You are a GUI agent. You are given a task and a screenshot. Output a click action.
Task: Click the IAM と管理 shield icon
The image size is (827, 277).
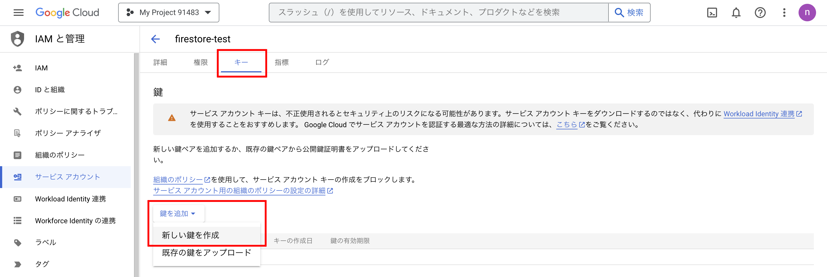pos(18,38)
